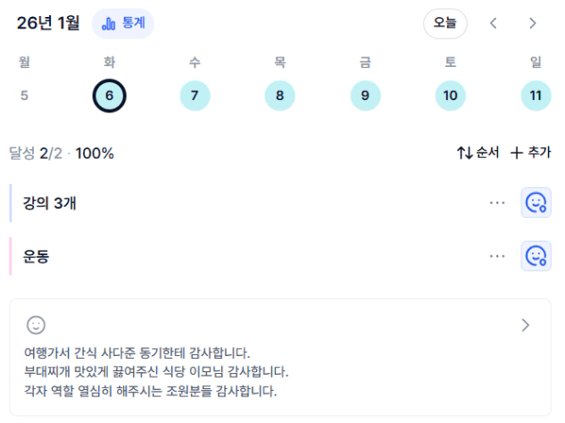Viewport: 565px width, 423px height.
Task: Click the 오늘 today button
Action: (x=445, y=23)
